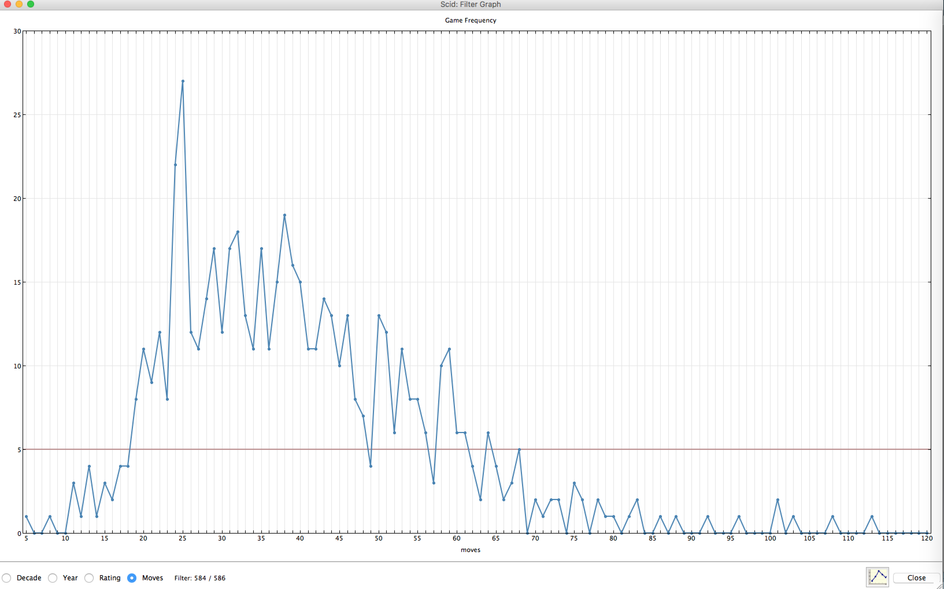Click the data point at 50 moves valued 13

coord(379,316)
